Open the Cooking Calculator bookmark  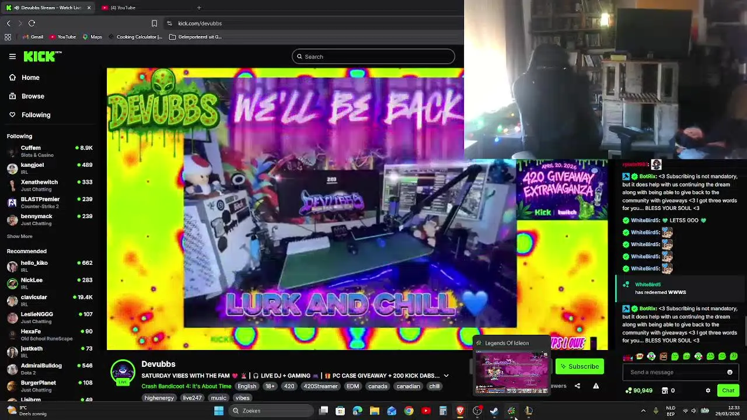(135, 37)
